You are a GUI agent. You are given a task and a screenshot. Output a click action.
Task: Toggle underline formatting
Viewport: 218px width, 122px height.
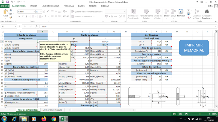26,17
